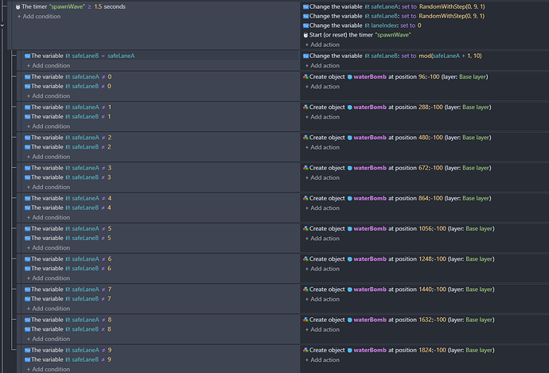Click the variable icon before safeLaneA RandomWithStep action
The width and height of the screenshot is (549, 373).
306,6
